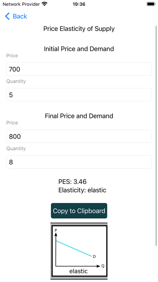Focus the final Quantity field showing 8

click(x=79, y=162)
